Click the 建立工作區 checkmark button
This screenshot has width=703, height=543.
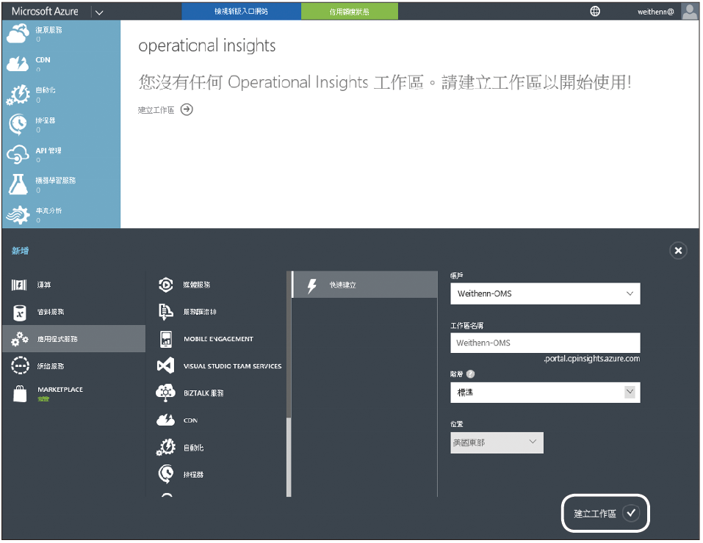coord(605,514)
